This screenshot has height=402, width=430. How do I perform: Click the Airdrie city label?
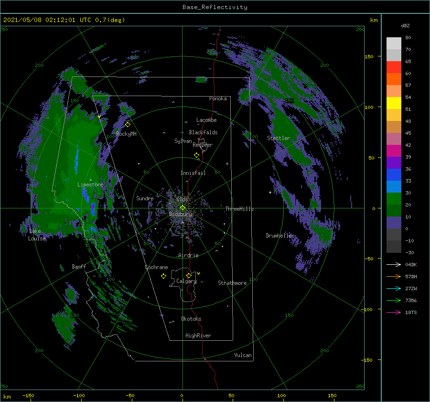tap(188, 255)
